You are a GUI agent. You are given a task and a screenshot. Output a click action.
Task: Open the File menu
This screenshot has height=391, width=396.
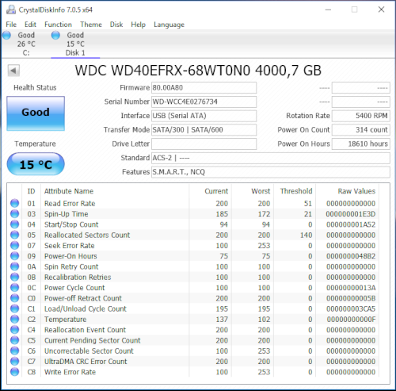pyautogui.click(x=11, y=25)
